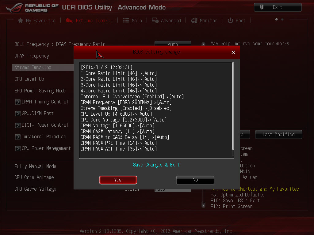Click the Exit button at top right
Screen dimensions: 314x235
(x=278, y=7)
